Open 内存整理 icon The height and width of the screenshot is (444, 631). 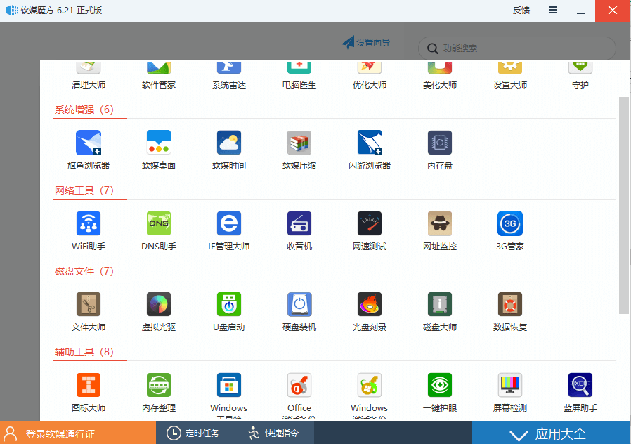[x=159, y=385]
